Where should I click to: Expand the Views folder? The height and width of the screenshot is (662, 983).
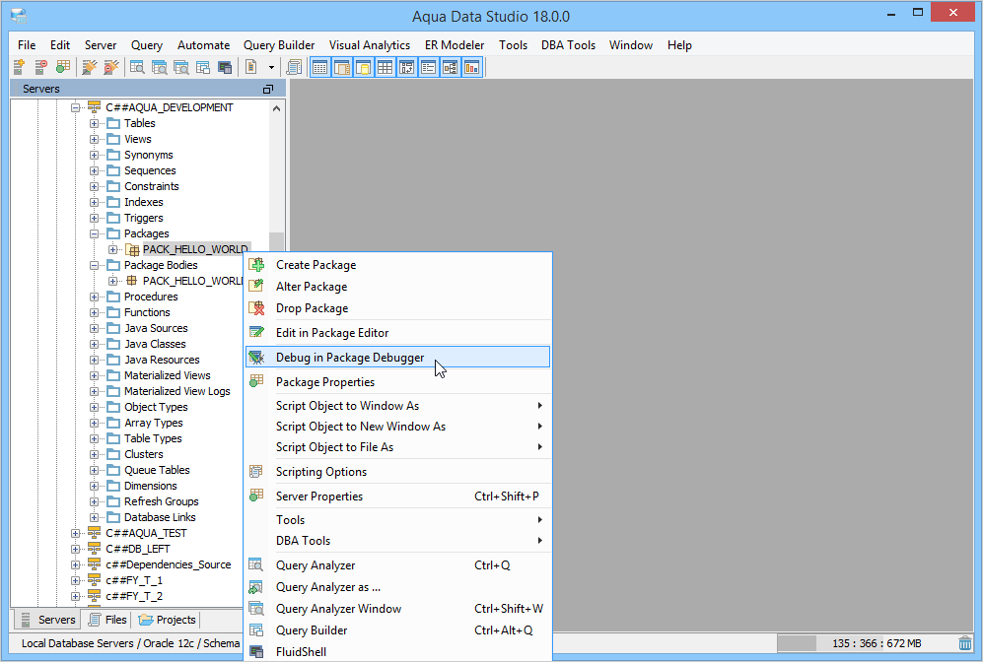click(94, 139)
